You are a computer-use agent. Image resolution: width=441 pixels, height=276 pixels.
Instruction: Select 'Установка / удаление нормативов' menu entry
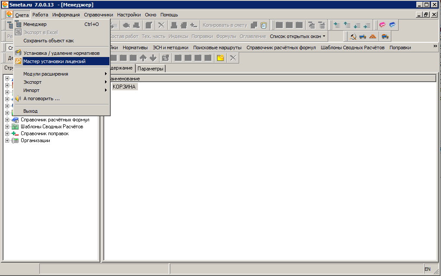point(61,53)
